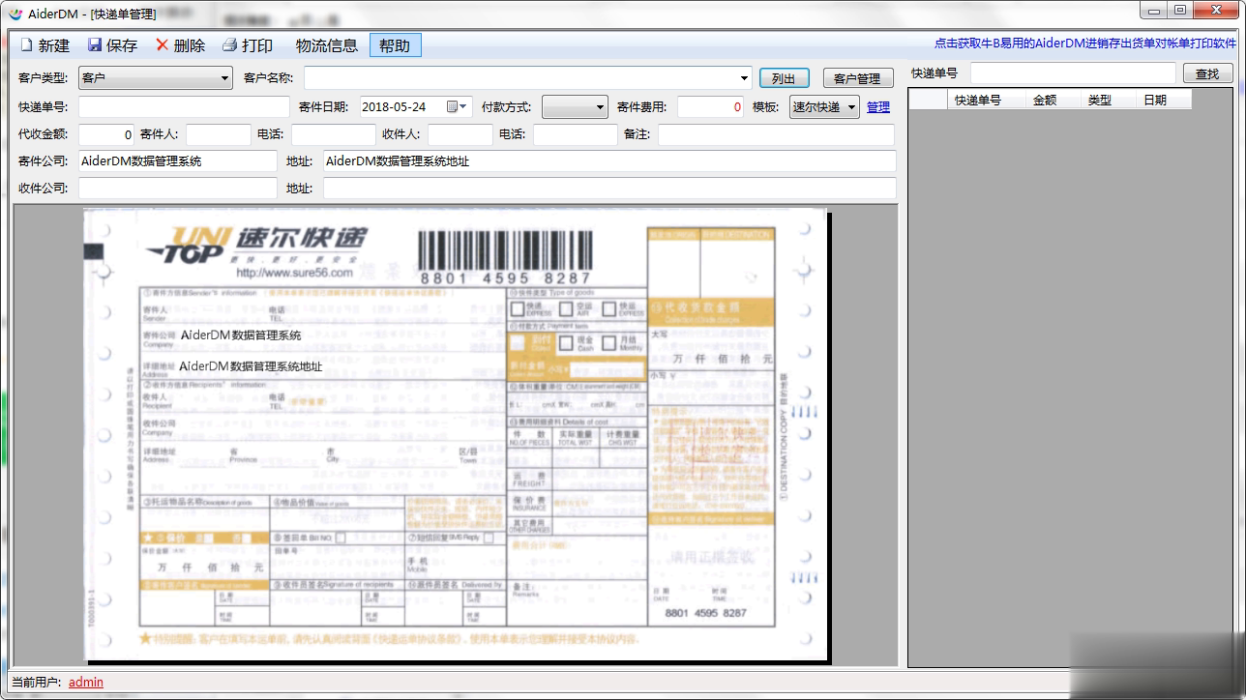Screen dimensions: 1246x700
Task: Click the sender 地址 field AiderDM数据管理系统地址
Action: tap(609, 161)
